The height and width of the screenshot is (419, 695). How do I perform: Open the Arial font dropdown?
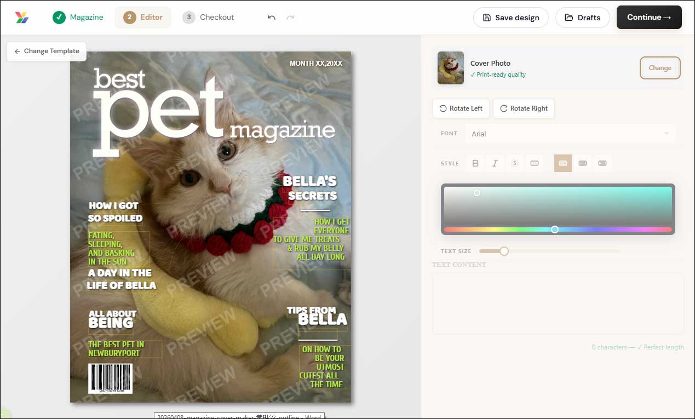[x=570, y=133]
